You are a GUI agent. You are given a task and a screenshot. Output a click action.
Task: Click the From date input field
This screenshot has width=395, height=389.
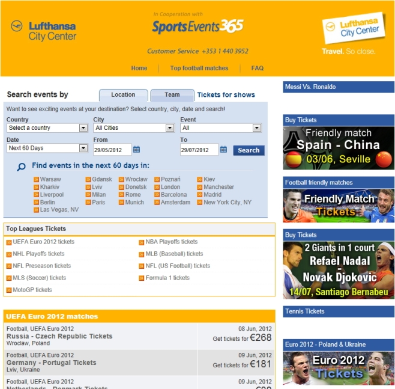click(112, 150)
